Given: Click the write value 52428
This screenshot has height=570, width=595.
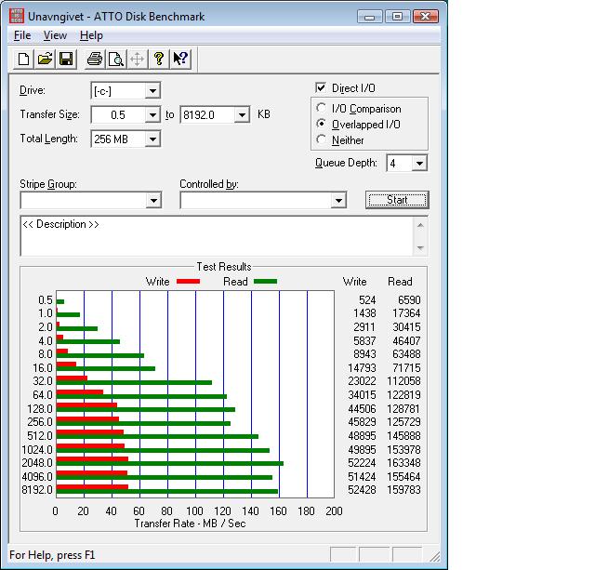Looking at the screenshot, I should pos(362,490).
